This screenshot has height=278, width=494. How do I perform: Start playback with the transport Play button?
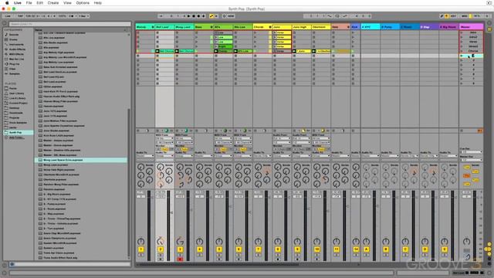pos(188,16)
